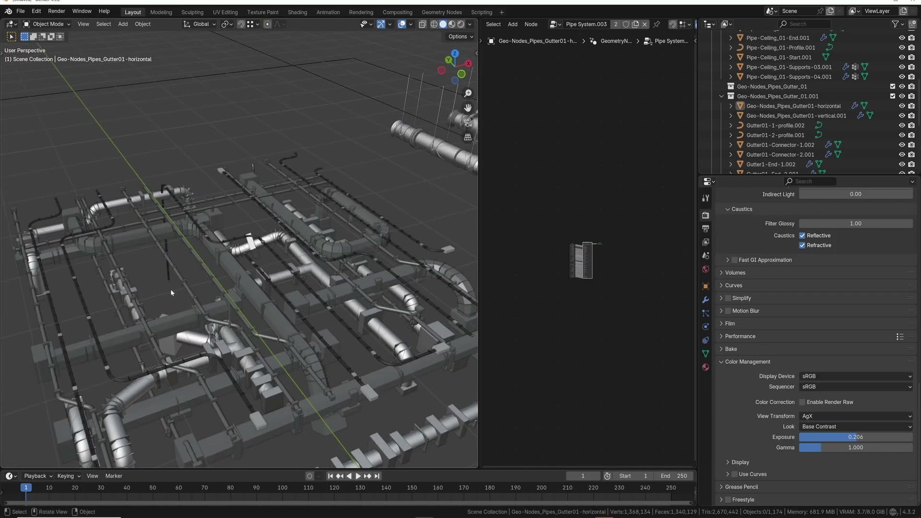
Task: Toggle camera view in the viewport
Action: click(x=468, y=122)
